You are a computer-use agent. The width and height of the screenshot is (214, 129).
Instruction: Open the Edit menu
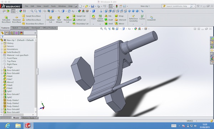32,6
